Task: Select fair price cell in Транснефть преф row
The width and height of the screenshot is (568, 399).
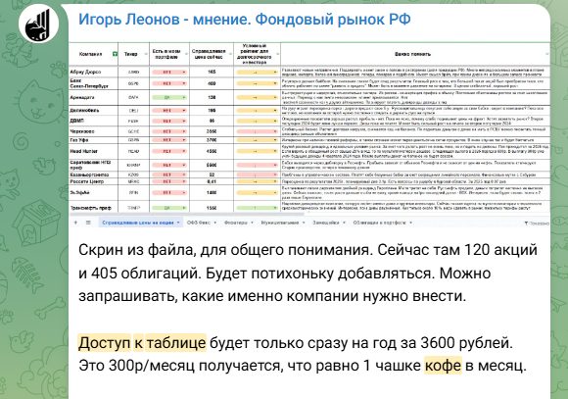Action: pyautogui.click(x=212, y=208)
